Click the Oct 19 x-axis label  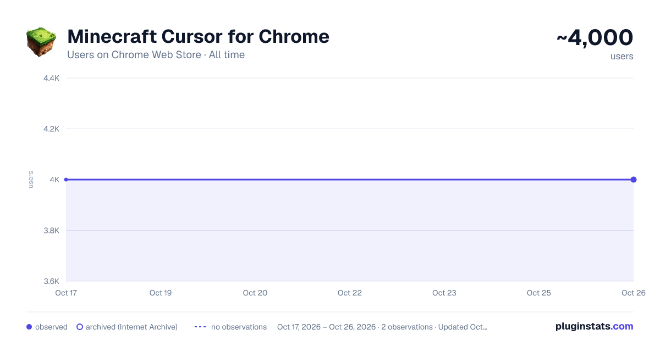tap(161, 293)
